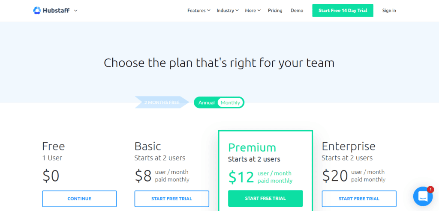The width and height of the screenshot is (439, 211).
Task: Click the red chat notification badge
Action: [x=430, y=190]
